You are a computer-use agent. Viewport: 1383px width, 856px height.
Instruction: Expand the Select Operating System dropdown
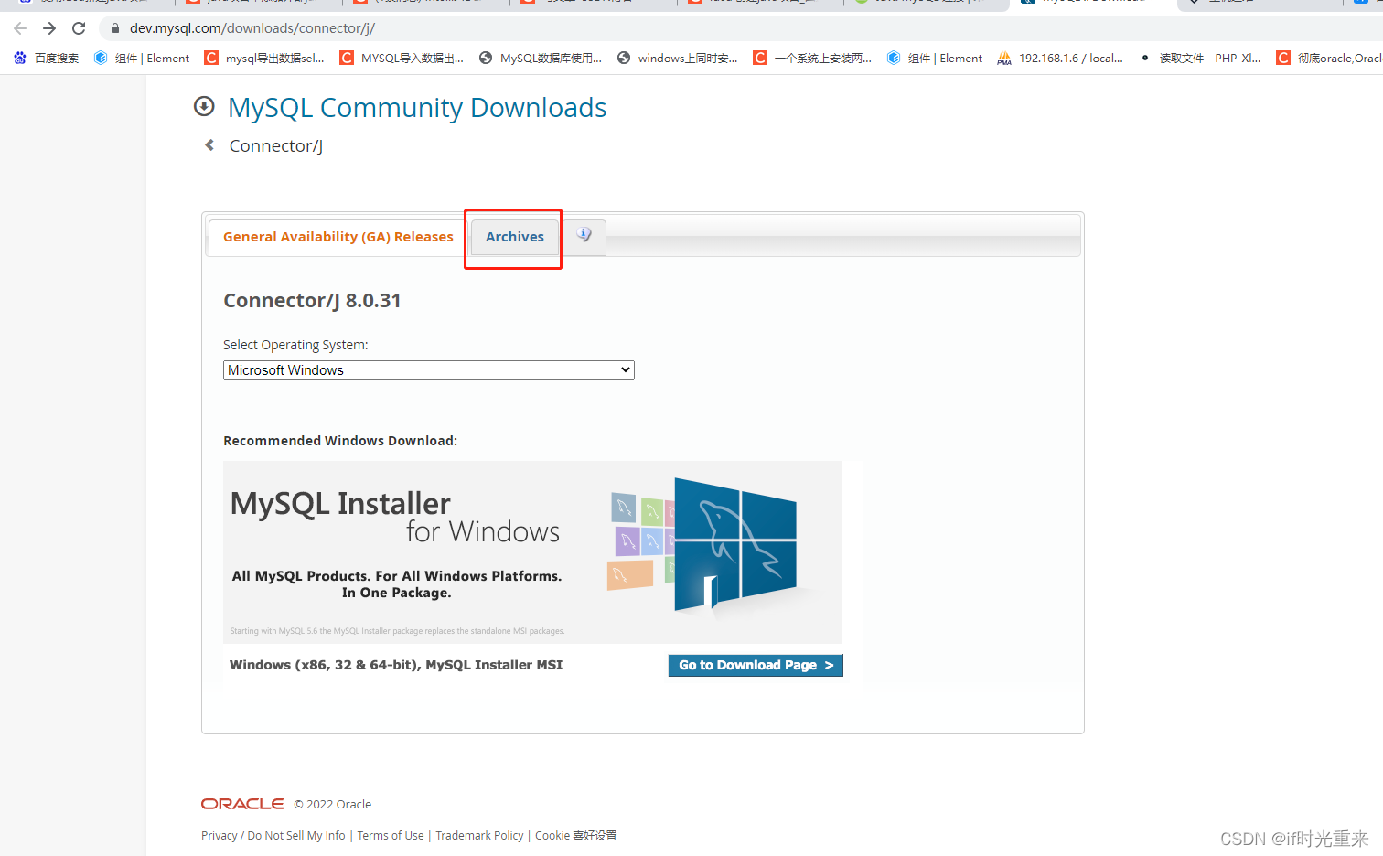(429, 370)
